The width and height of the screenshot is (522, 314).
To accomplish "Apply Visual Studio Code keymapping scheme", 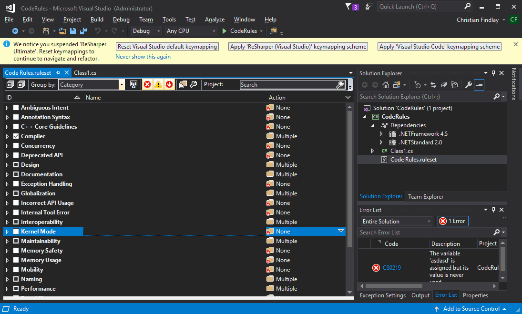I will (440, 47).
